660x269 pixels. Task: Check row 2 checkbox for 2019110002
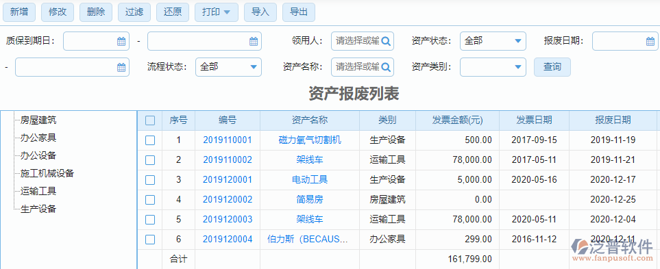point(150,160)
